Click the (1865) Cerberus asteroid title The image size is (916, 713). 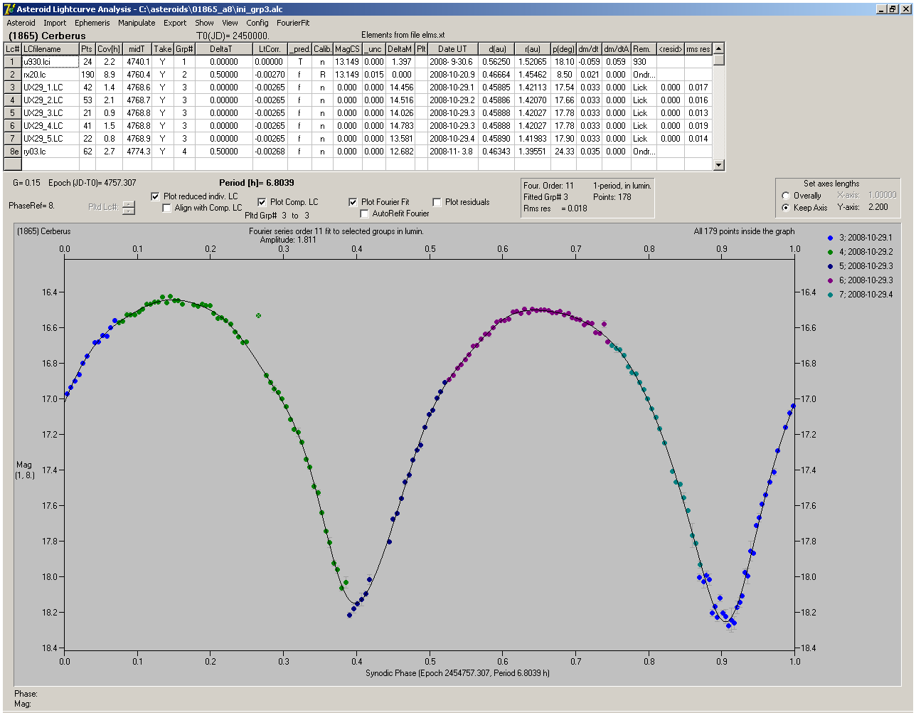47,36
